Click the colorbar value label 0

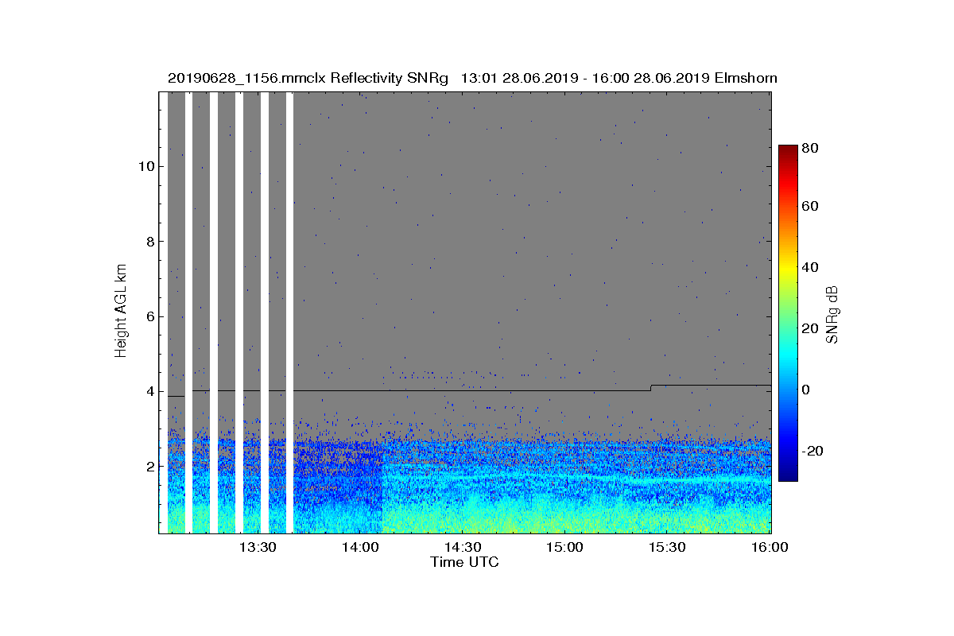pyautogui.click(x=806, y=390)
